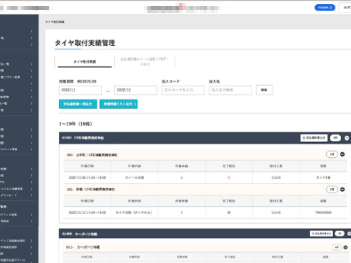This screenshot has width=351, height=263.
Task: Focus the 法人コード input field
Action: pyautogui.click(x=183, y=90)
